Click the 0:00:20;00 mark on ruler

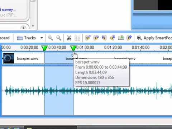click(x=29, y=48)
